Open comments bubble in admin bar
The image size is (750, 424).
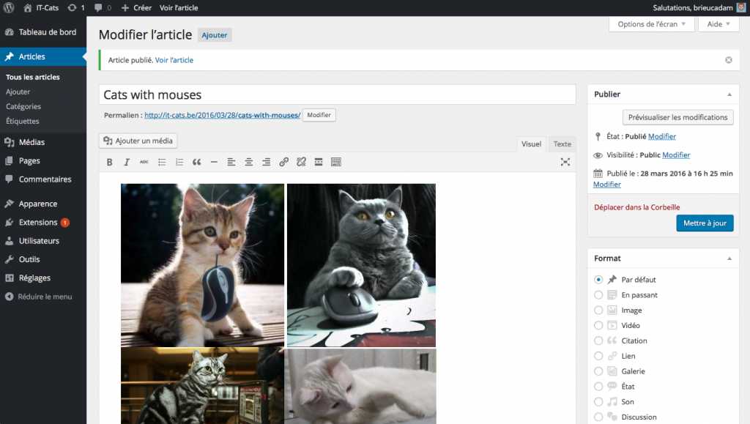[103, 7]
